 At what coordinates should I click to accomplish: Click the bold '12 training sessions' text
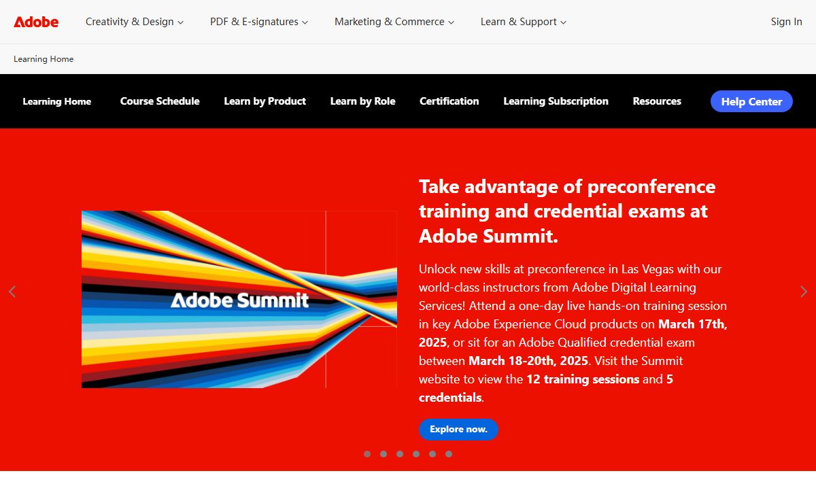pos(583,379)
